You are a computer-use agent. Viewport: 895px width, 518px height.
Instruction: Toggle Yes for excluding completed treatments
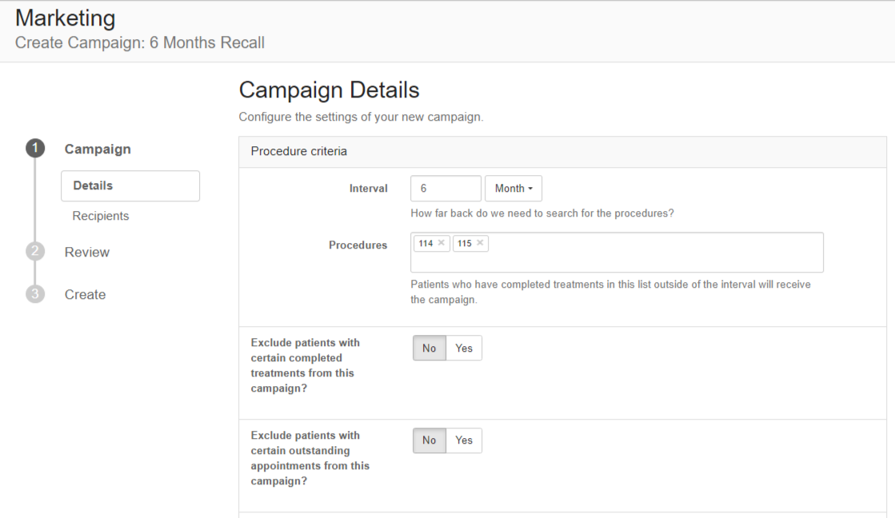(464, 348)
